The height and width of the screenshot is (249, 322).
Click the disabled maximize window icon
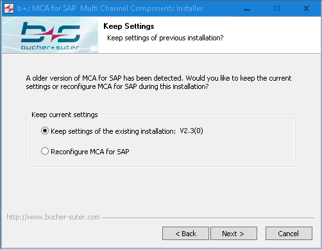(277, 8)
